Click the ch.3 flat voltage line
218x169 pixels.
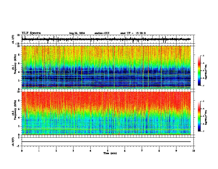pyautogui.click(x=106, y=142)
